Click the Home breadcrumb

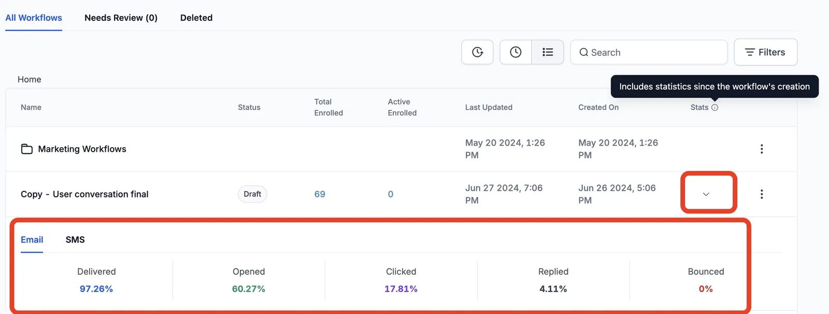click(x=30, y=79)
